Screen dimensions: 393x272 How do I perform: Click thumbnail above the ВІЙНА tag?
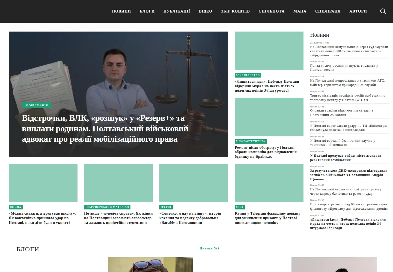pos(43,183)
